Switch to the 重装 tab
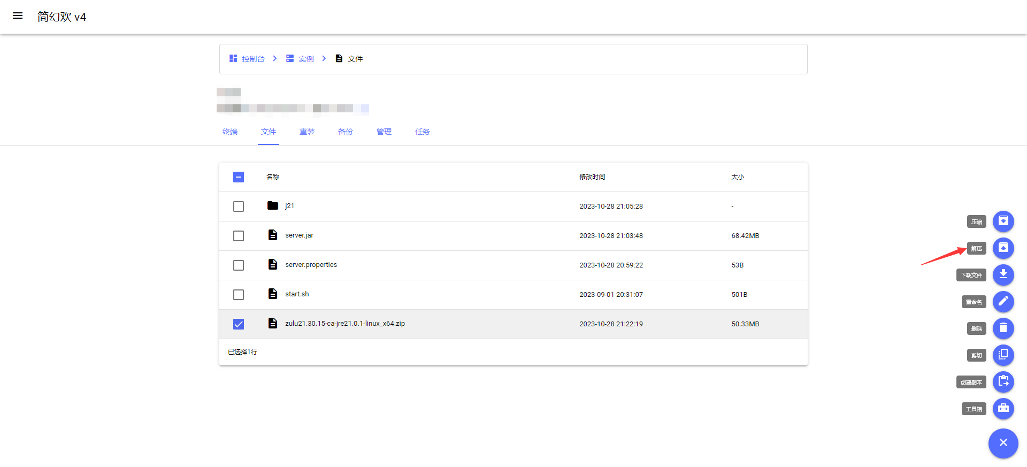The height and width of the screenshot is (467, 1027). 307,132
